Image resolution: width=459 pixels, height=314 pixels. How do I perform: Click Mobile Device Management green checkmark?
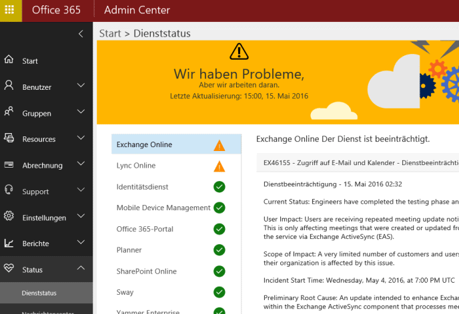coord(219,208)
